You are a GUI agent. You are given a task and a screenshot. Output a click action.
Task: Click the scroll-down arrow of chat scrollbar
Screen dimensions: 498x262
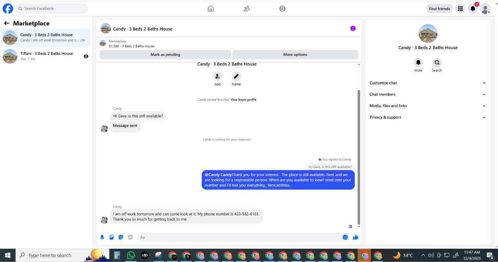359,227
